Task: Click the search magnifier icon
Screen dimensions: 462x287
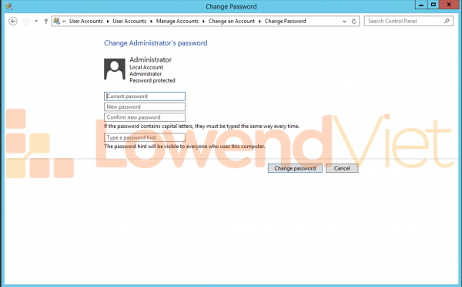Action: (x=447, y=21)
